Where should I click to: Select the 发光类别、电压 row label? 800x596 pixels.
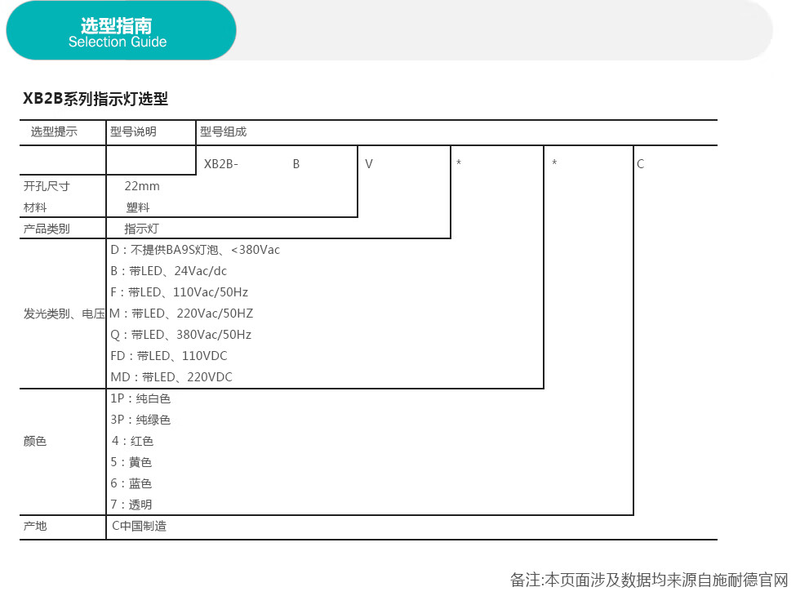pyautogui.click(x=64, y=314)
